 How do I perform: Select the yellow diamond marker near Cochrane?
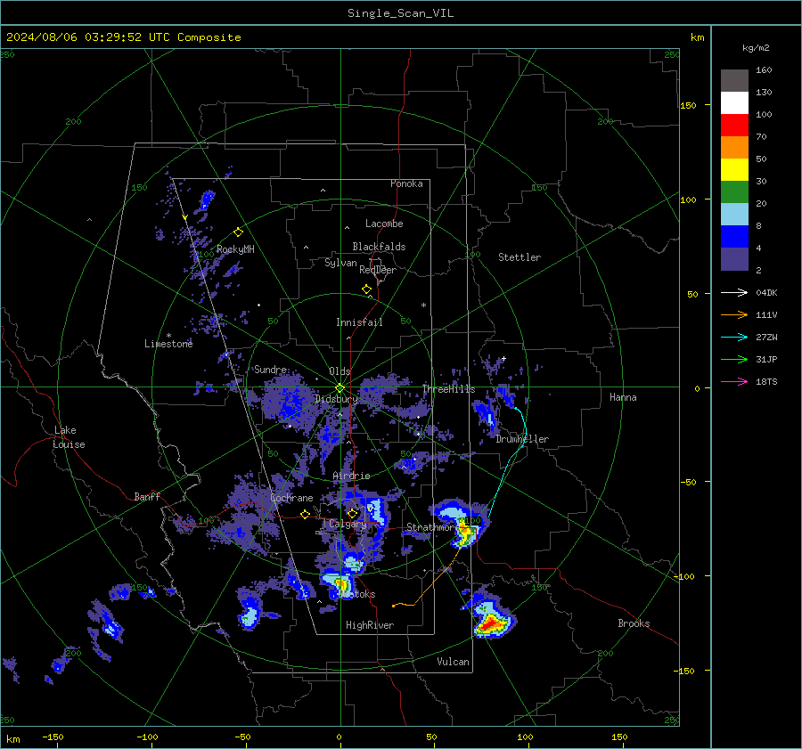306,515
